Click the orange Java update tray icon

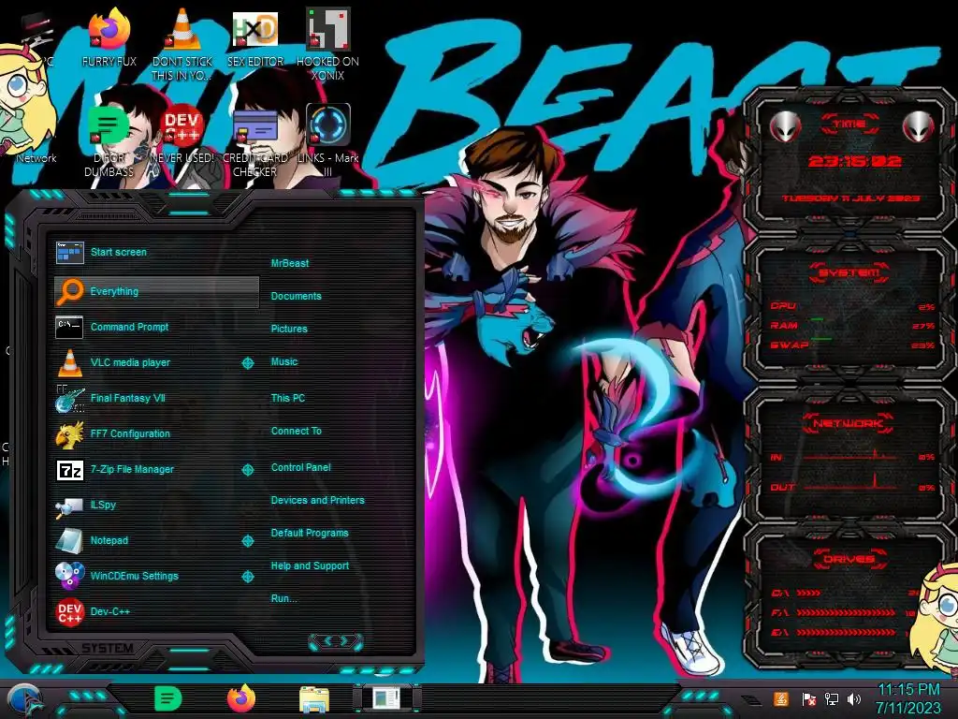coord(781,698)
